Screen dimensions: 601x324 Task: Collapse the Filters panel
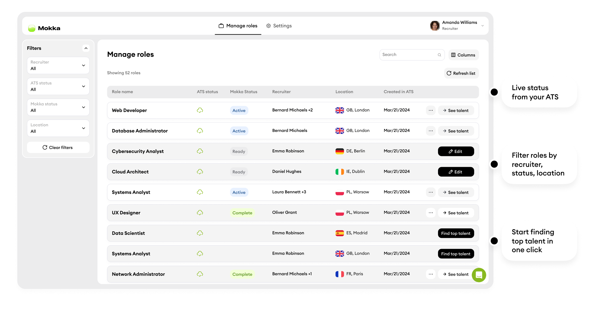click(x=86, y=48)
